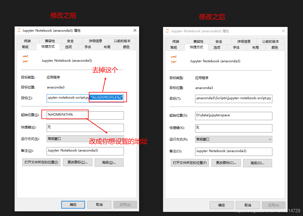Screen dimensions: 303x216
Task: Click 备注 field in right window
Action: click(x=234, y=152)
